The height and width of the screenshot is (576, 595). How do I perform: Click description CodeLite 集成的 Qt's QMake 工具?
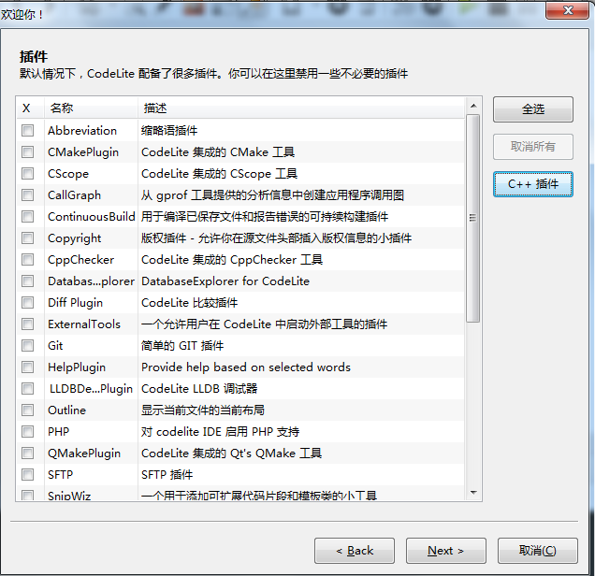[x=231, y=453]
